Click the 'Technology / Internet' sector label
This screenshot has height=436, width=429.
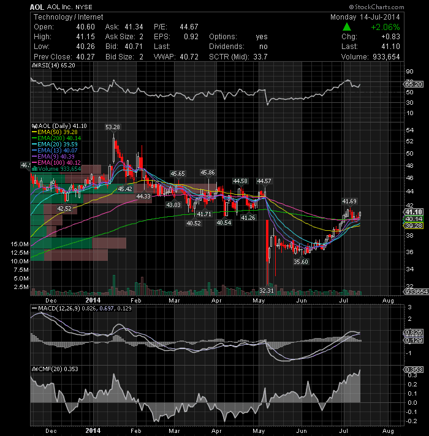pyautogui.click(x=69, y=17)
